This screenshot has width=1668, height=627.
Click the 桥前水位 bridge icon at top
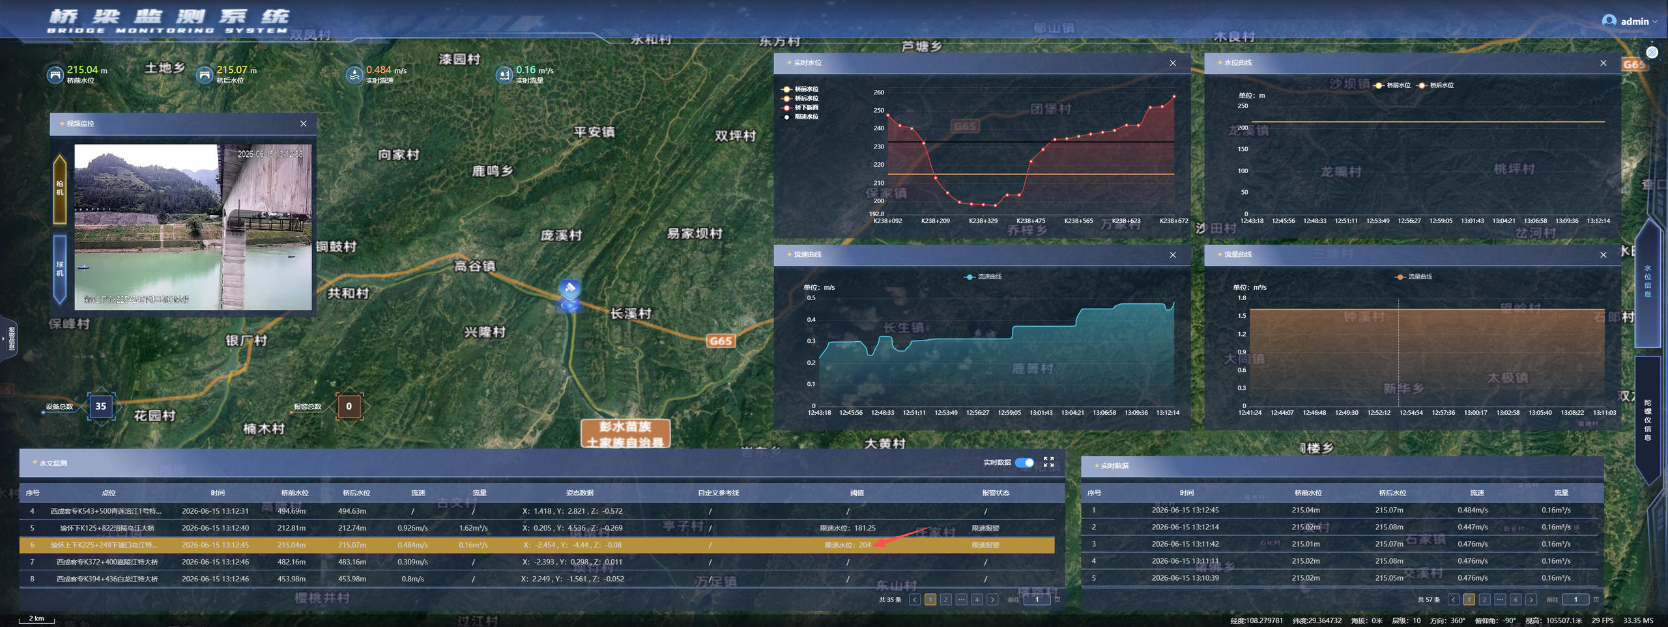(55, 75)
